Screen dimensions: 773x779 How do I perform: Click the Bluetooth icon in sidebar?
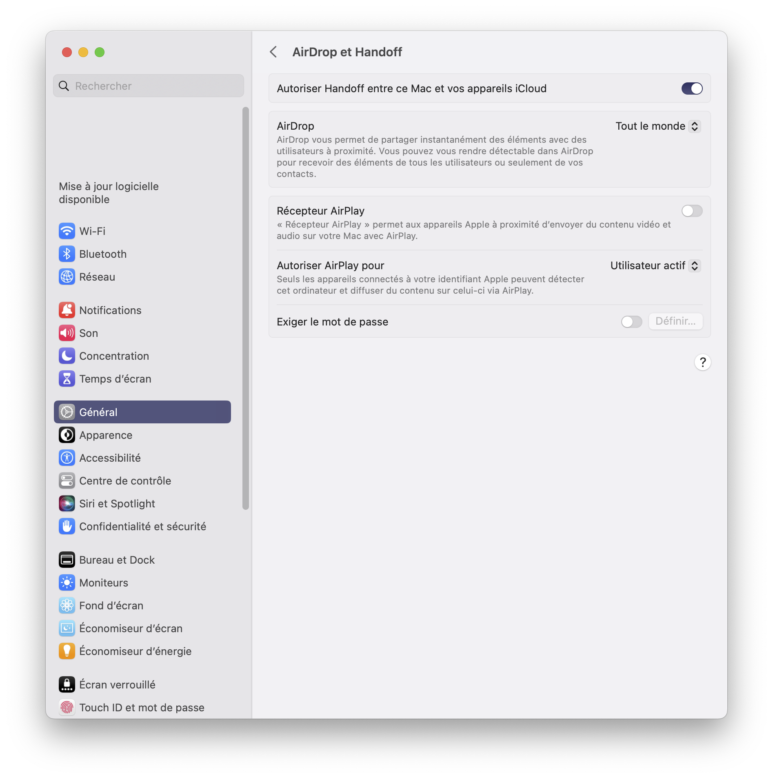pos(67,254)
